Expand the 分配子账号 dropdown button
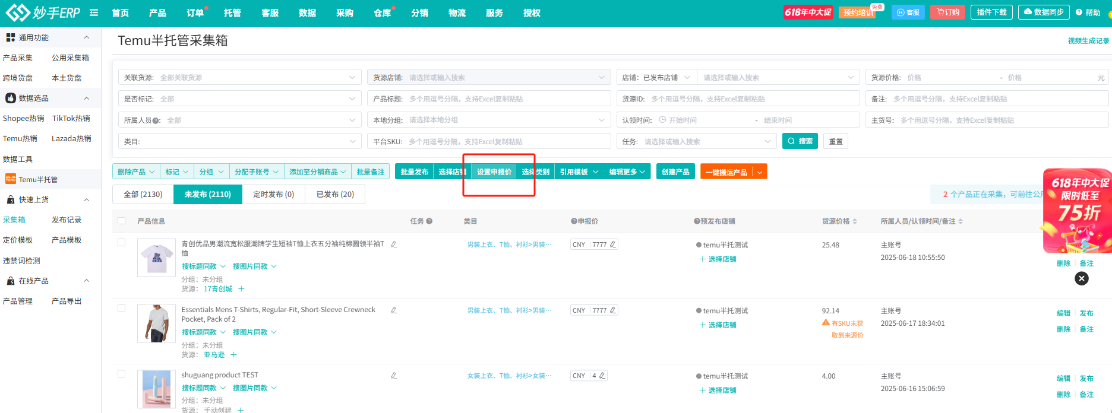This screenshot has height=413, width=1112. pyautogui.click(x=257, y=171)
